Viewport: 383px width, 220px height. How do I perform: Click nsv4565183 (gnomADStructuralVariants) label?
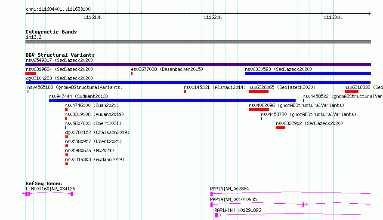click(75, 87)
